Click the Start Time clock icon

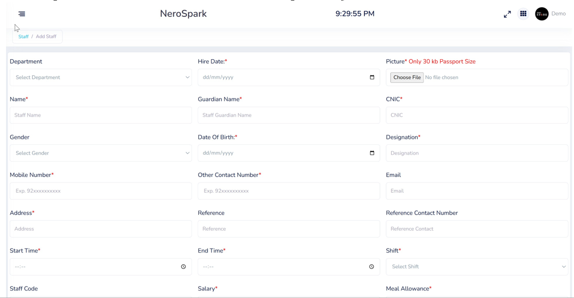pos(184,267)
